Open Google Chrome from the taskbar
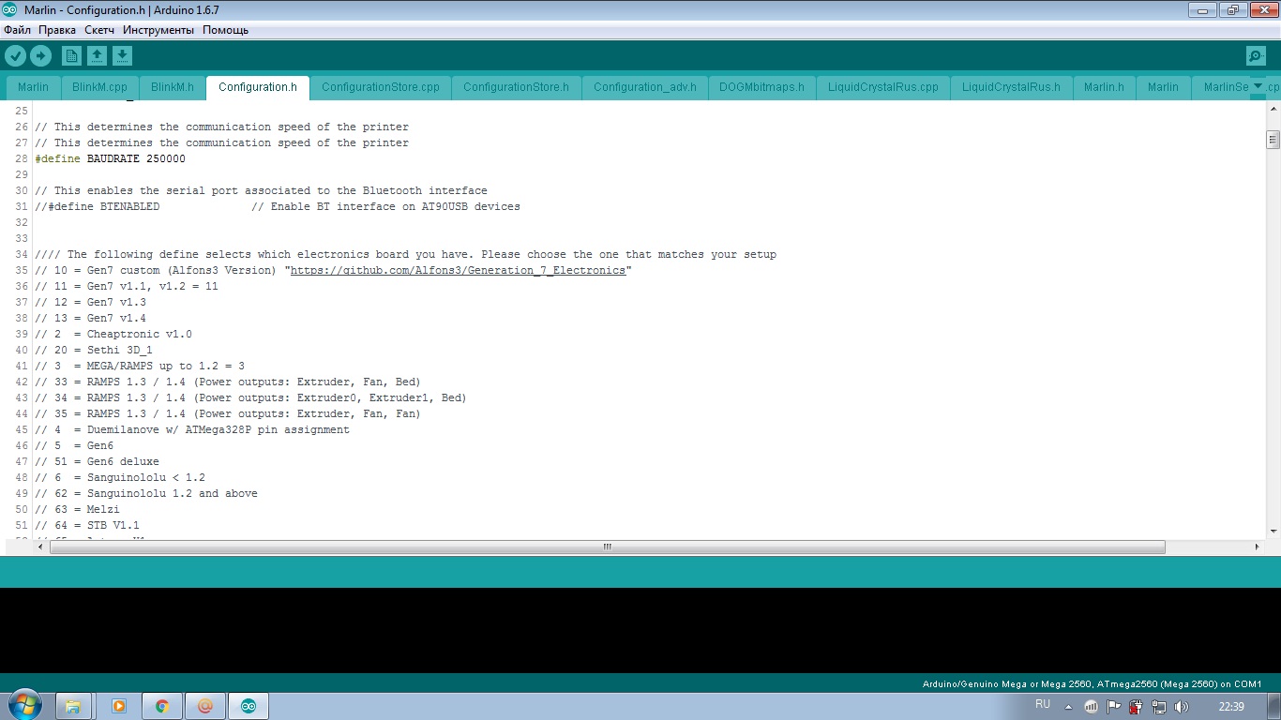 (x=161, y=706)
